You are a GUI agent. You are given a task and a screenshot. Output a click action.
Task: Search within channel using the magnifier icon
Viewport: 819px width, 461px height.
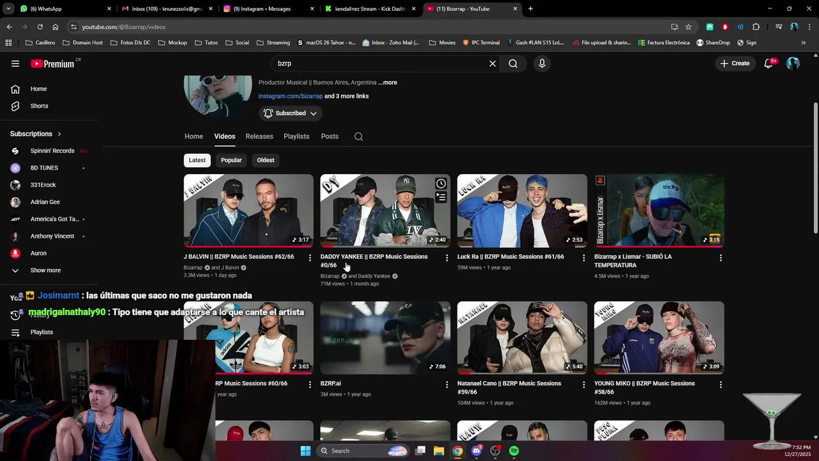coord(358,136)
